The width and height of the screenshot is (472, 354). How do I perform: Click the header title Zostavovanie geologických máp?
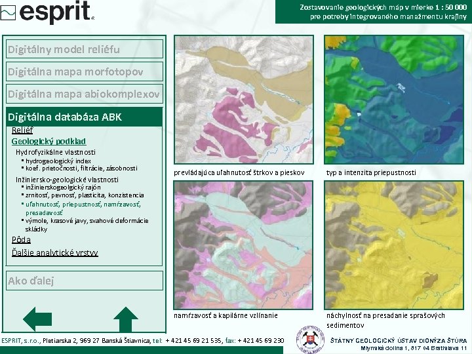pos(383,12)
